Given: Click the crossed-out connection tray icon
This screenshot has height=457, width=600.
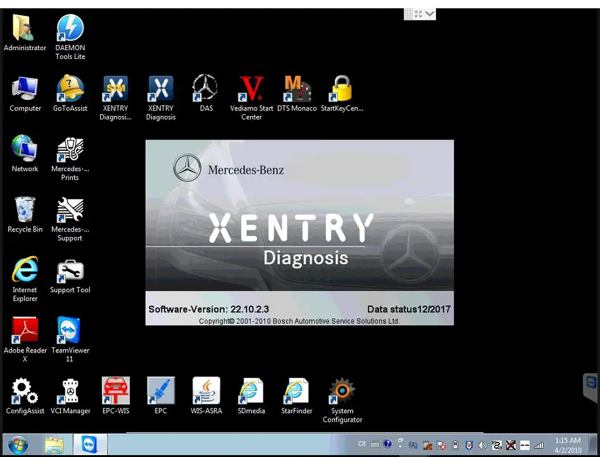Looking at the screenshot, I should [511, 445].
